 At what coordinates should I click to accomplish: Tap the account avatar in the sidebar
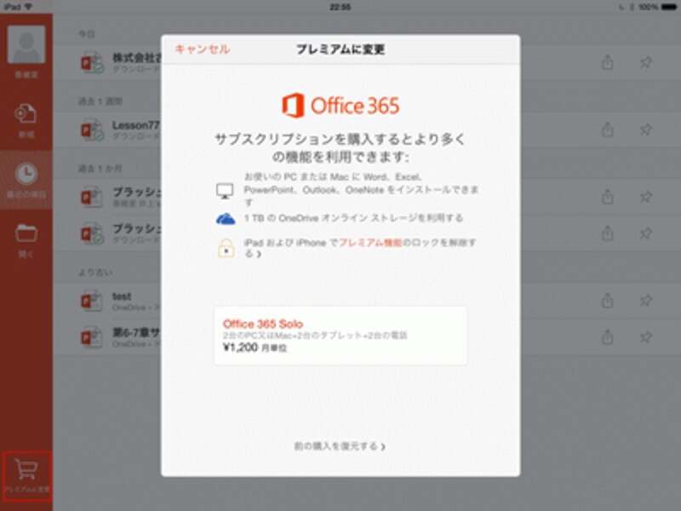click(x=26, y=44)
